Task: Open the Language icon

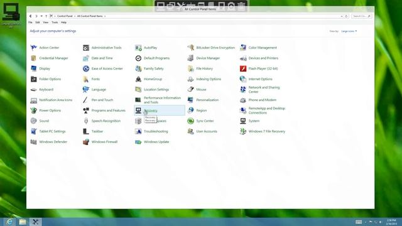Action: pyautogui.click(x=86, y=90)
